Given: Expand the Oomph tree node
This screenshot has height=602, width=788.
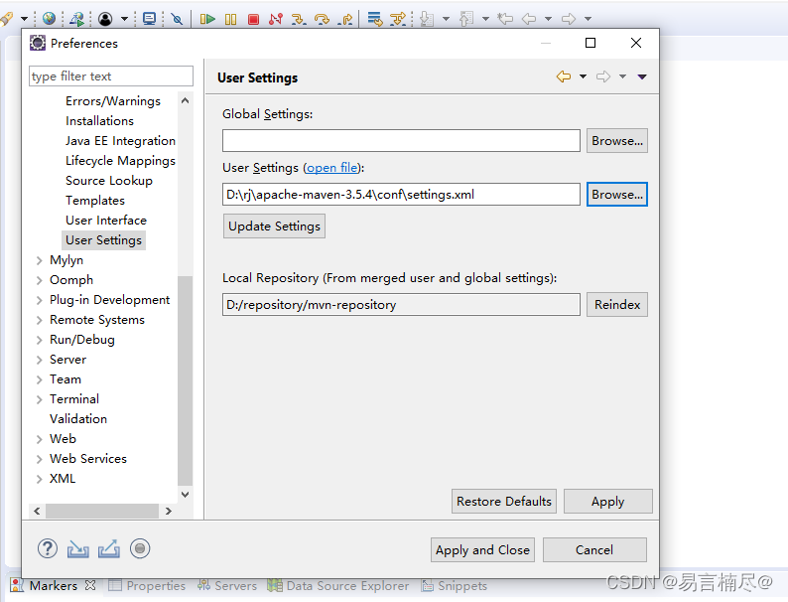Looking at the screenshot, I should pyautogui.click(x=39, y=280).
